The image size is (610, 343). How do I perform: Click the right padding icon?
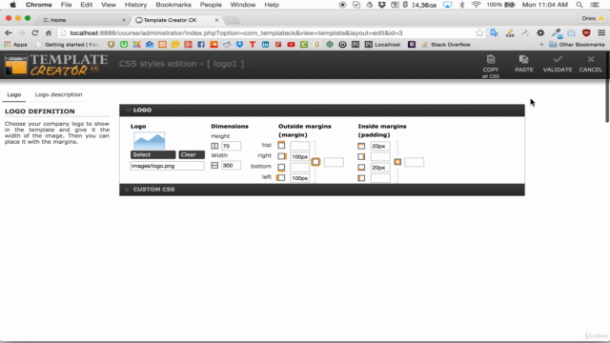click(x=361, y=156)
